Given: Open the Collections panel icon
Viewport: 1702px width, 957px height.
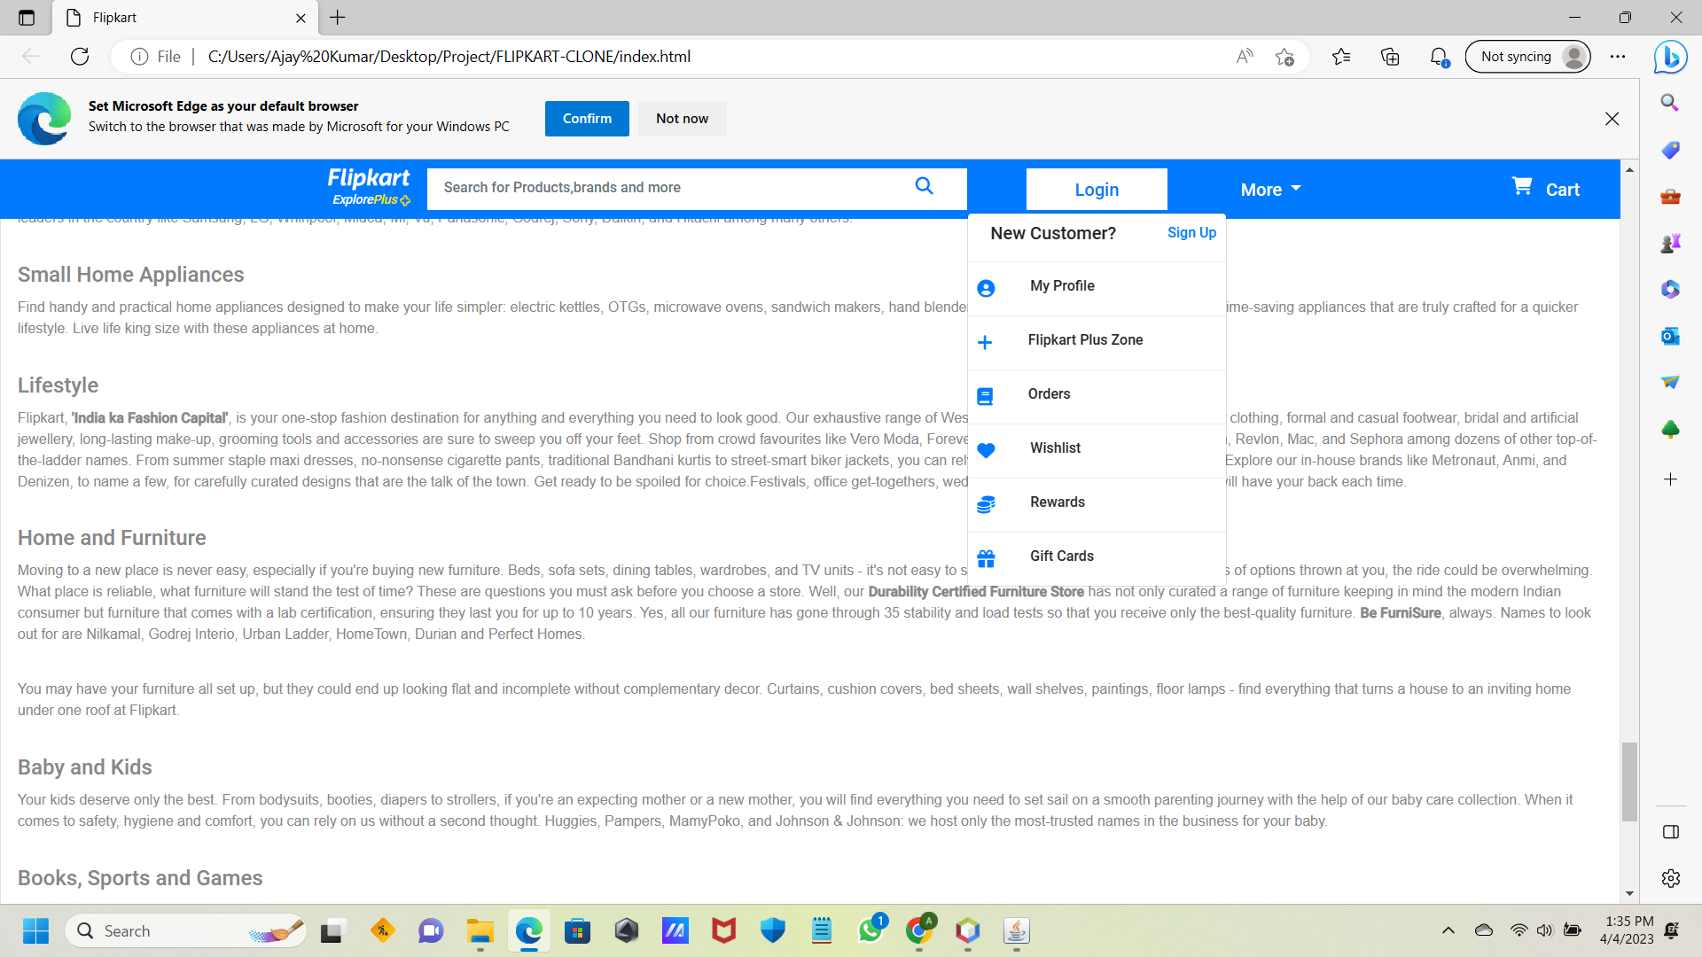Looking at the screenshot, I should pyautogui.click(x=1389, y=56).
